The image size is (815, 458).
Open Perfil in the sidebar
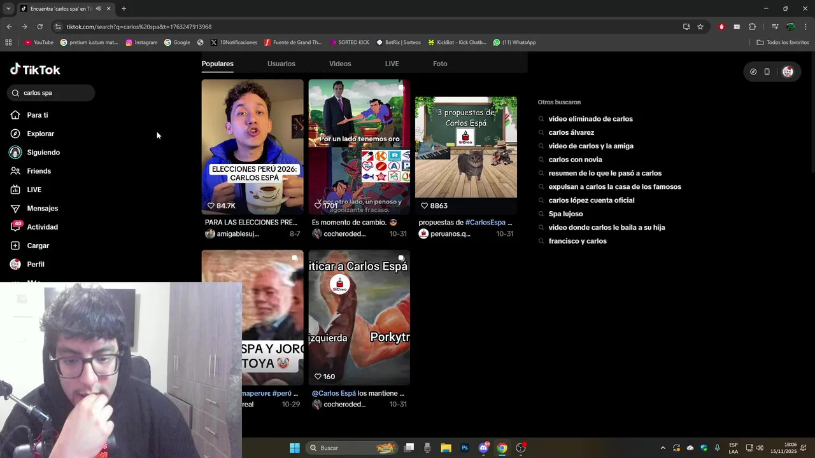[x=27, y=264]
